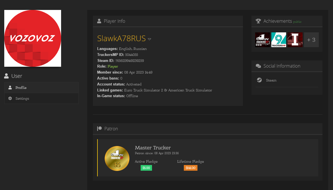Click the Achievements trophy icon

click(x=258, y=21)
